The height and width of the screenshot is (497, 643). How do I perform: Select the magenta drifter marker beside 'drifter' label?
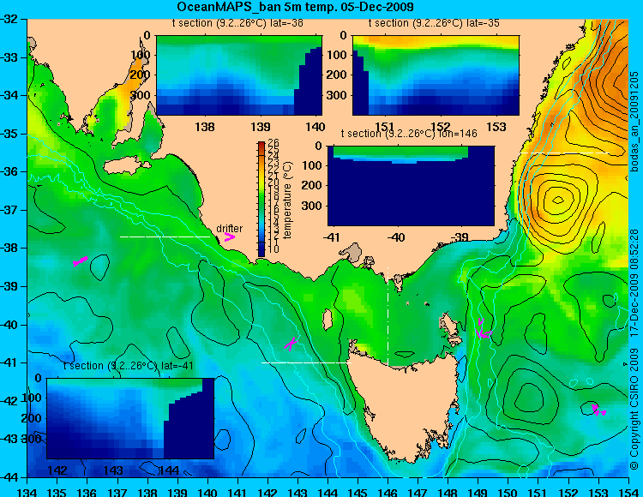tap(230, 237)
